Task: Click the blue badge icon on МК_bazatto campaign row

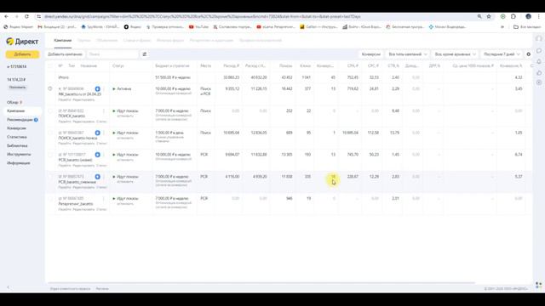Action: pos(98,89)
